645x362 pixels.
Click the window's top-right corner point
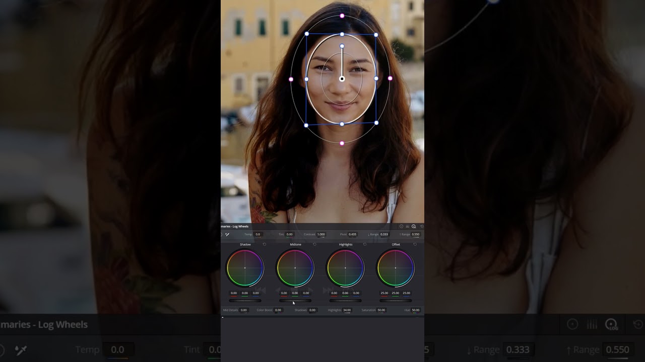376,35
